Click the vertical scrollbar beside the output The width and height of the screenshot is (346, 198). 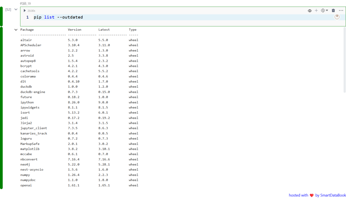click(344, 59)
